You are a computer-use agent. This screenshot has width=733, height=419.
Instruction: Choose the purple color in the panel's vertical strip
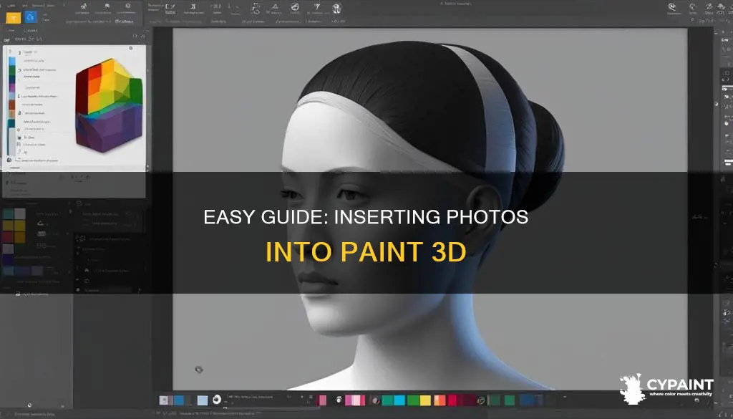point(12,87)
